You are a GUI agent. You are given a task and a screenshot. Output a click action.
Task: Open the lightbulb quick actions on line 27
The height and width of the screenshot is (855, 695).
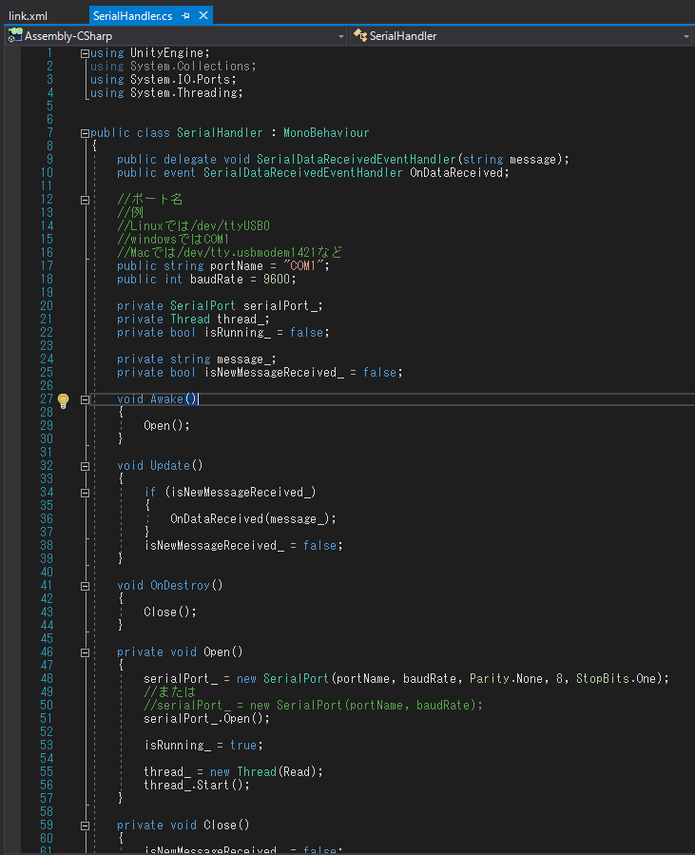64,400
